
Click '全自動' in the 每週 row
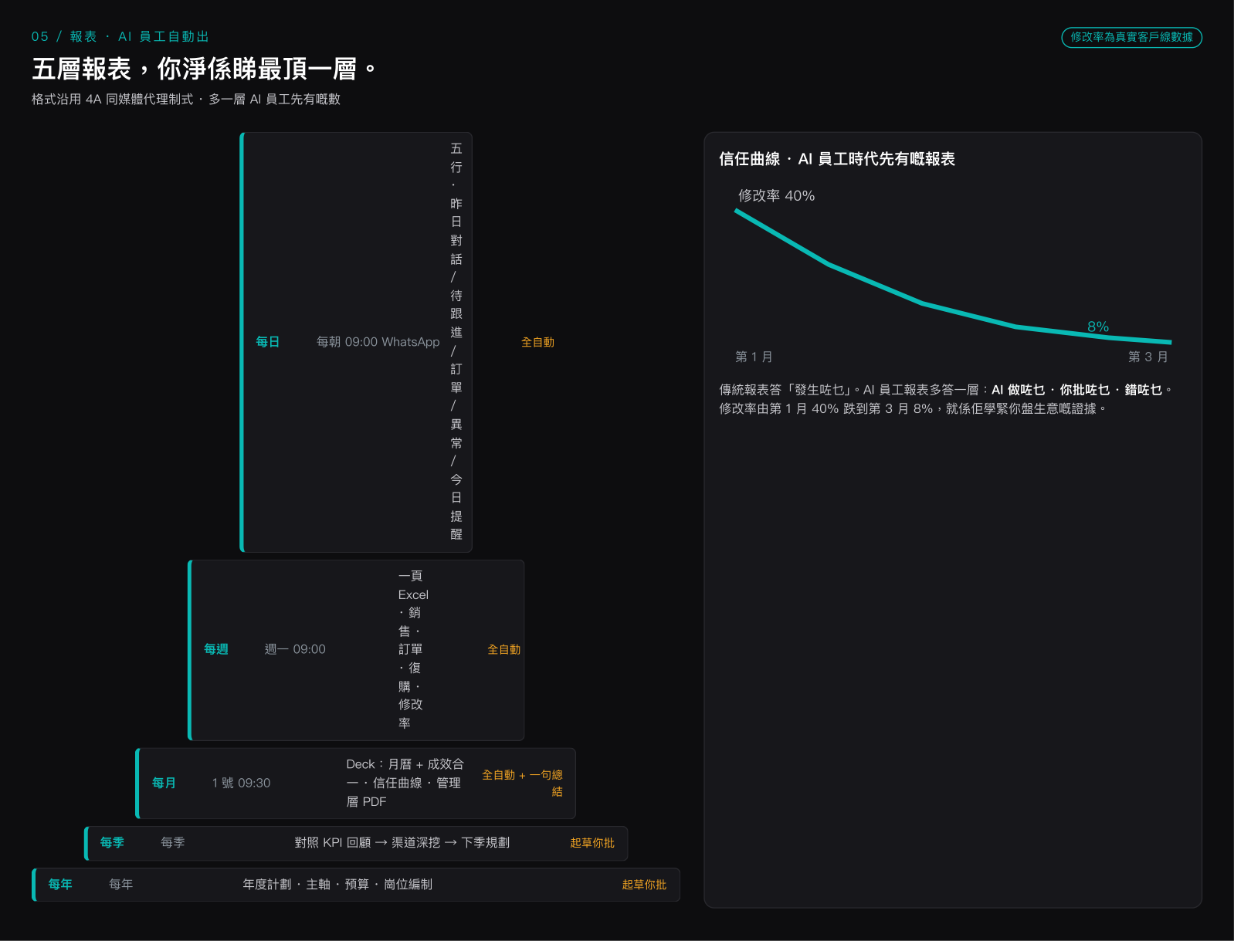[x=503, y=650]
